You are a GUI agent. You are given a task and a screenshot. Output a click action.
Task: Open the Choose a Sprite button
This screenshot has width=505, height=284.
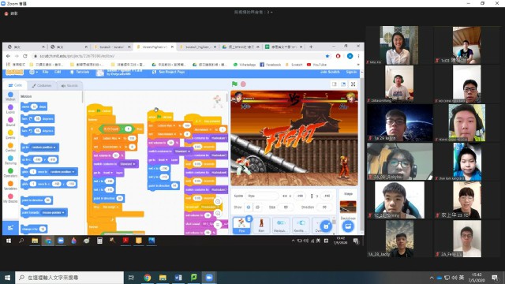326,226
